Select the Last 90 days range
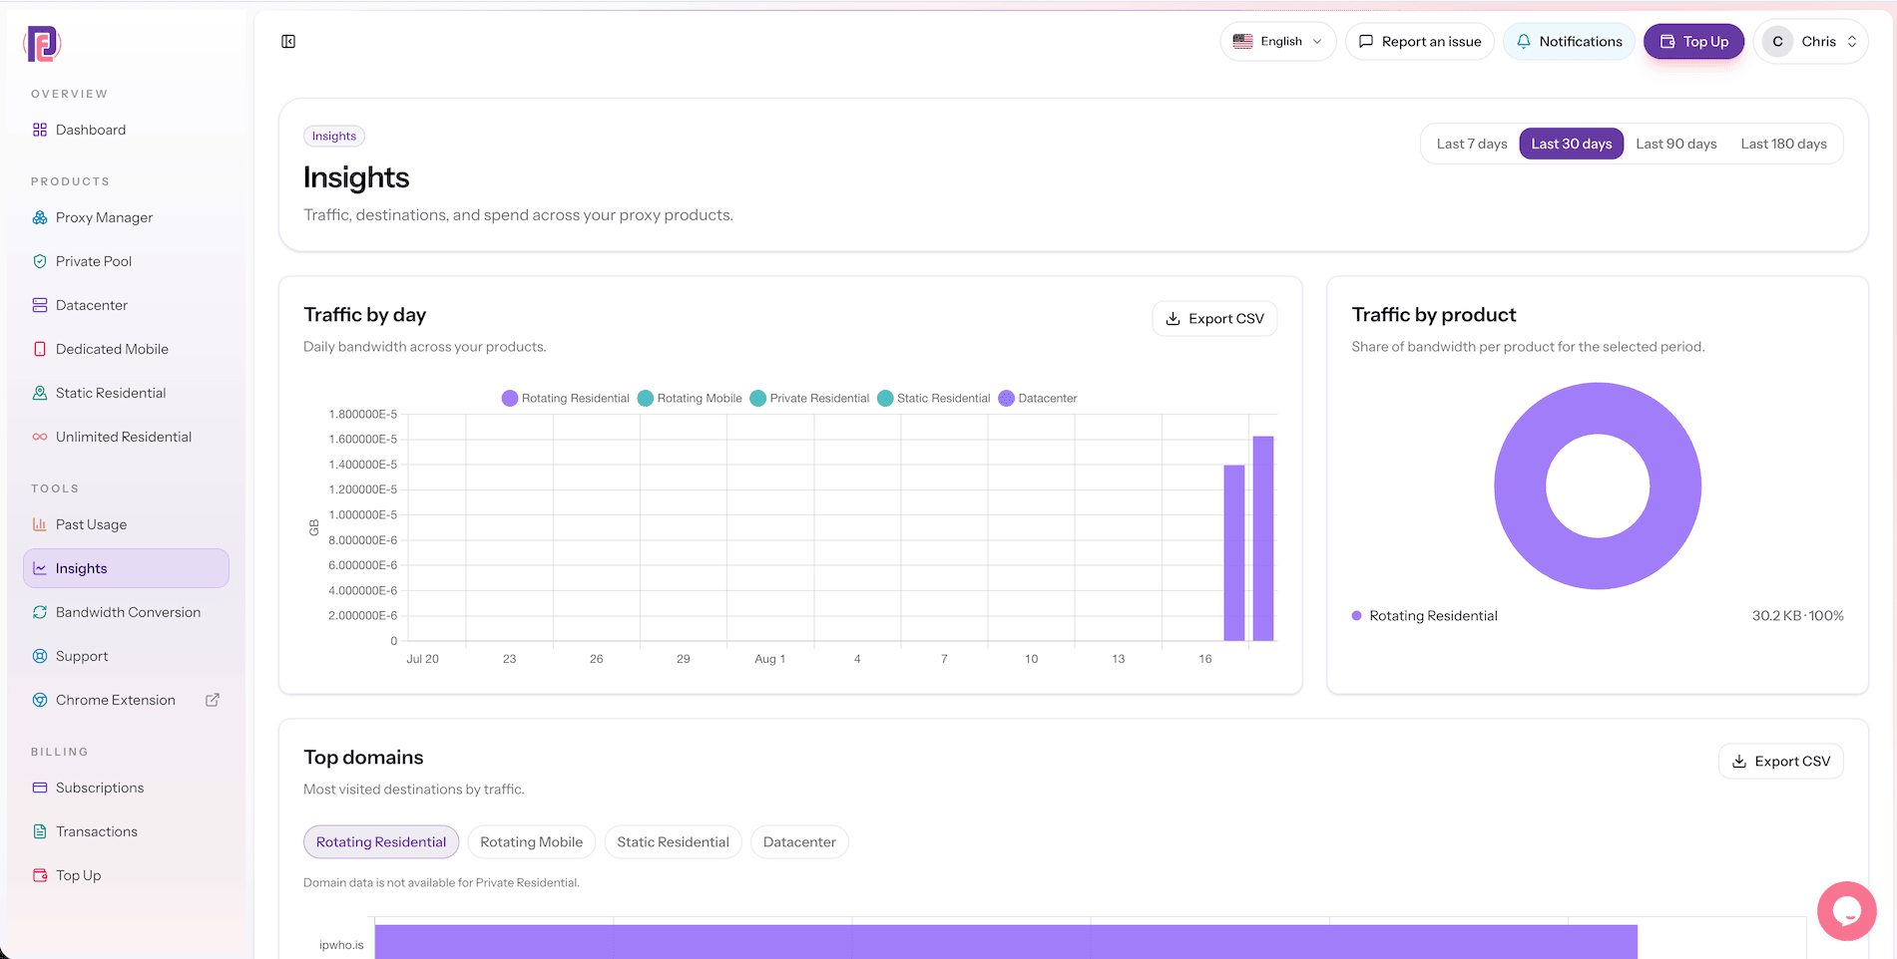 click(1676, 144)
